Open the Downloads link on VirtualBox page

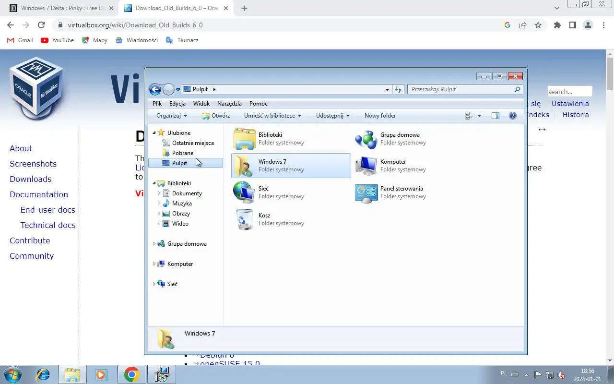[30, 179]
